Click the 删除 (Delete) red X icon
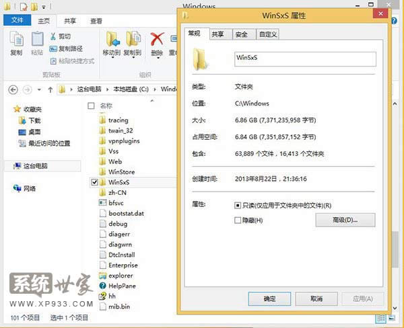 (157, 39)
